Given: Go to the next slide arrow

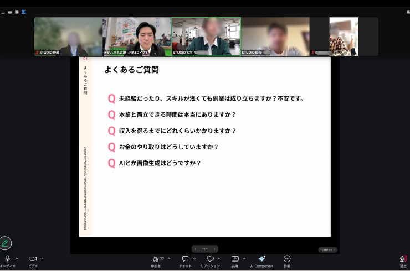Looking at the screenshot, I should tap(214, 249).
